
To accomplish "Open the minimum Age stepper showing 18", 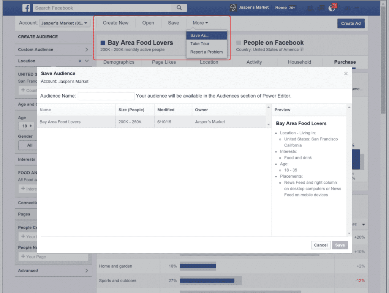I will point(27,126).
